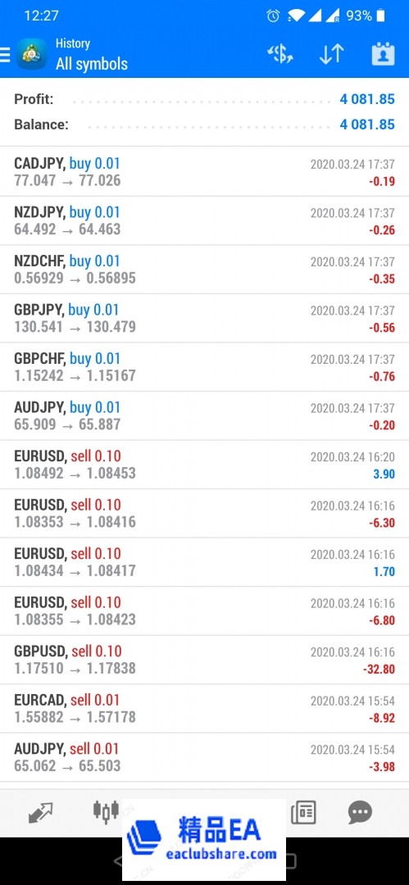Screen dimensions: 409x885
Task: Tap the Balance 4 081.85 value
Action: click(x=367, y=125)
